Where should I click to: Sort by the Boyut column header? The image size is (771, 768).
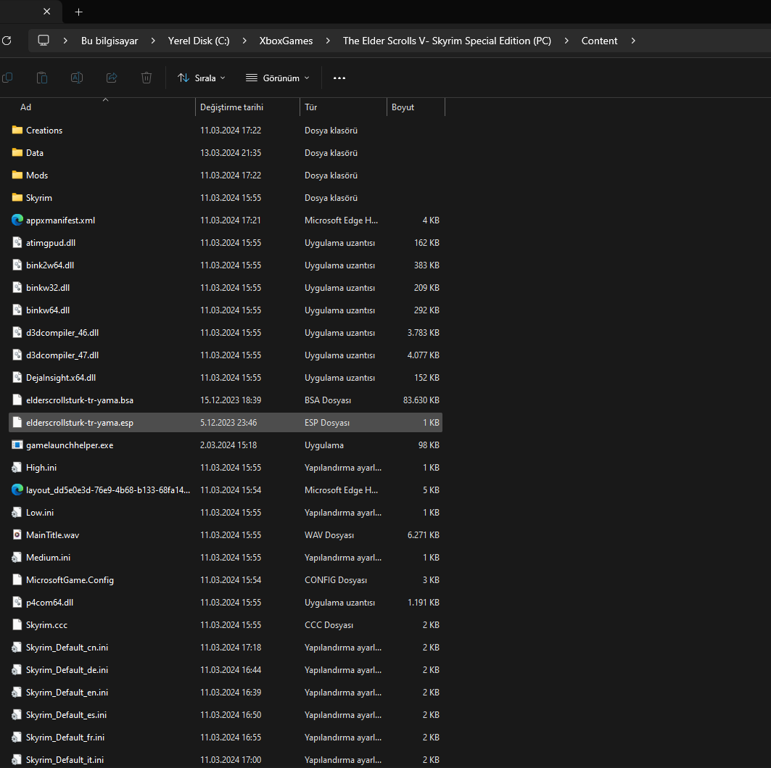pos(403,107)
